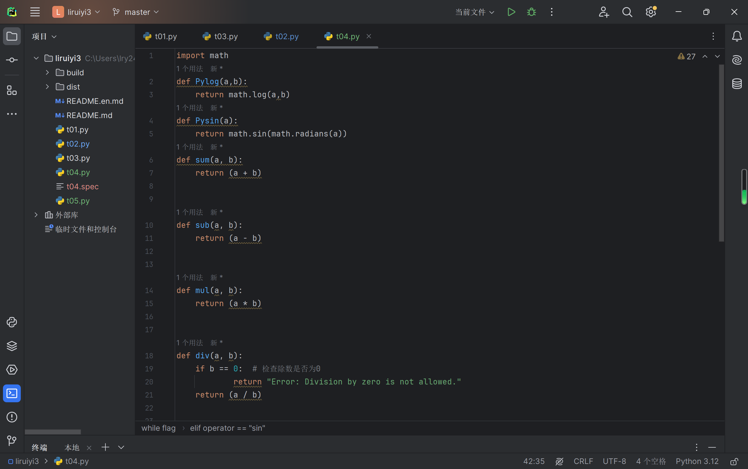748x469 pixels.
Task: Open the Python Packages layers icon
Action: 12,346
